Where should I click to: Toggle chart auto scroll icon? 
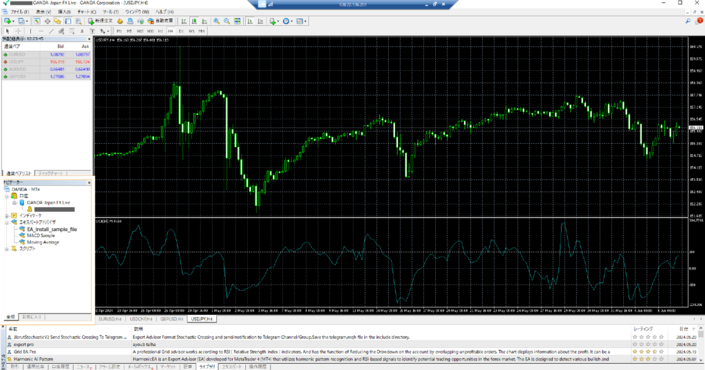tap(249, 21)
